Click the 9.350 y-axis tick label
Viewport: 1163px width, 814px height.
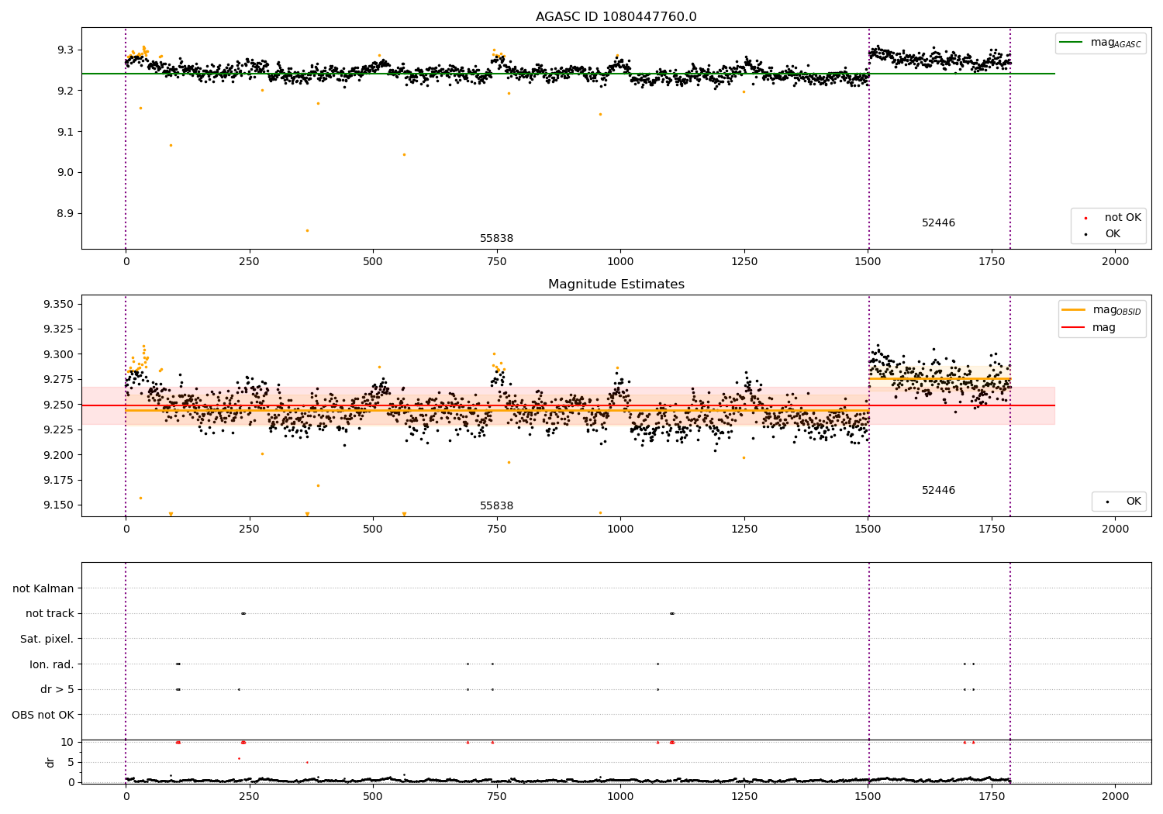(x=59, y=304)
